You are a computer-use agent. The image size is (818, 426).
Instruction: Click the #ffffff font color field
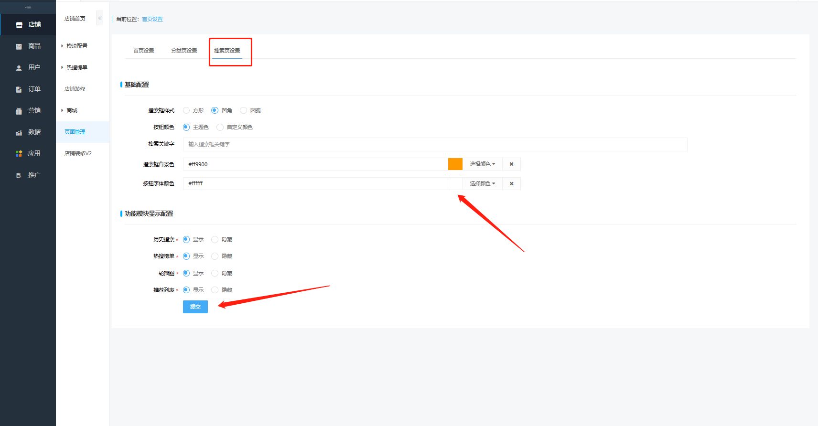coord(315,183)
